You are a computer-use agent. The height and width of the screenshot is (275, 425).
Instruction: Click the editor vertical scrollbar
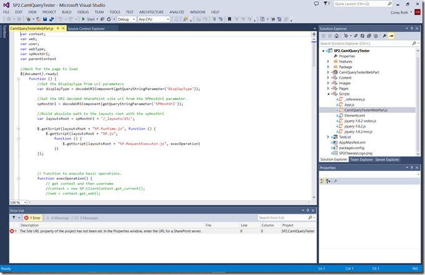(x=314, y=118)
